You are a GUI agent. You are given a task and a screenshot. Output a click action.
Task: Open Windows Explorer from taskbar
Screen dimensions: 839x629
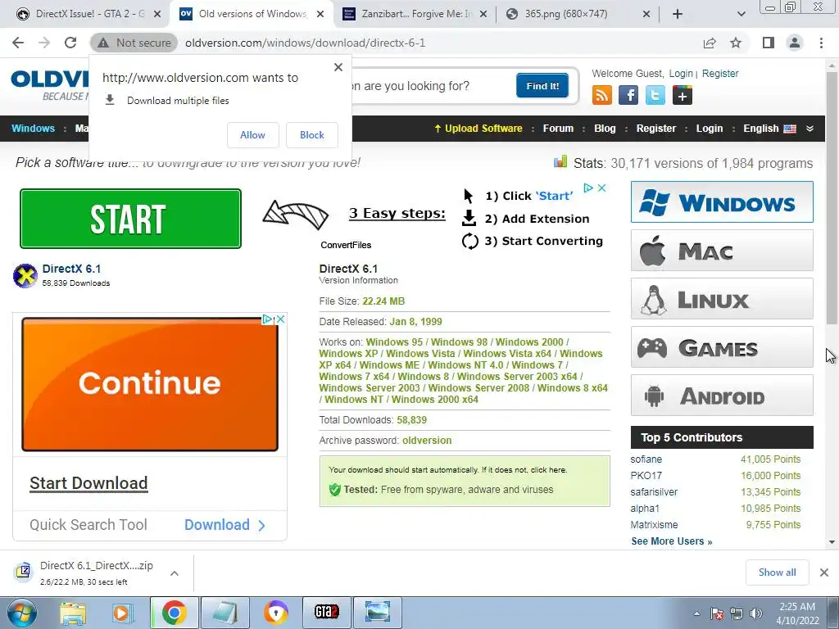coord(73,613)
